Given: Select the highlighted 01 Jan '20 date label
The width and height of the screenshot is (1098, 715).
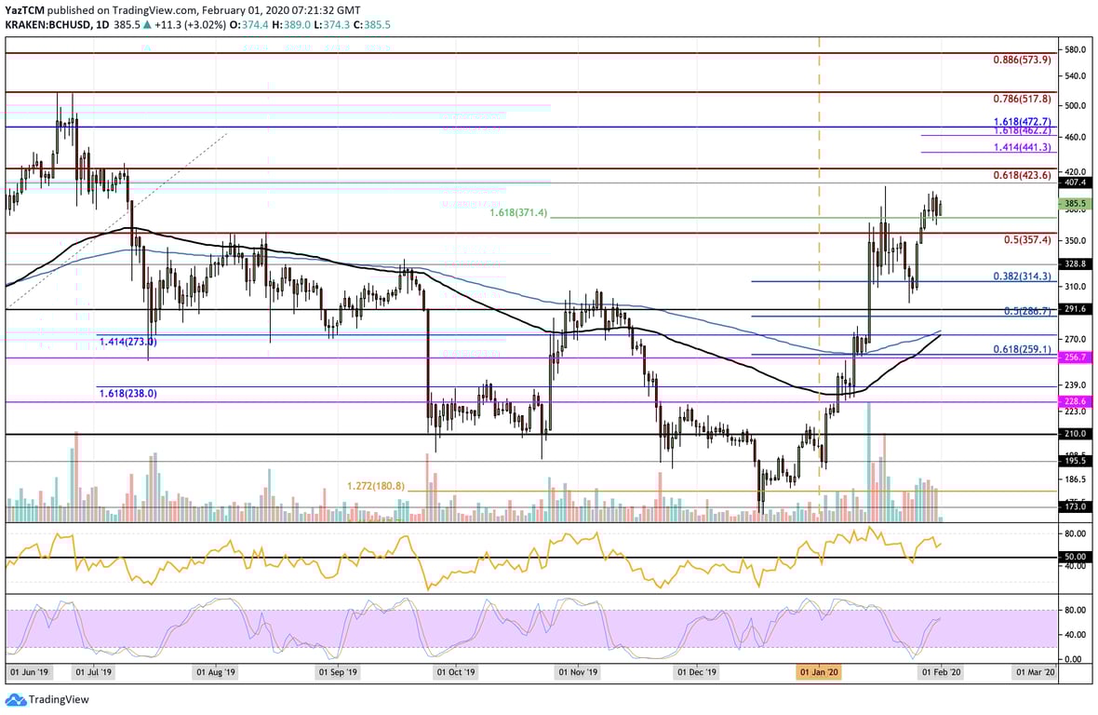Looking at the screenshot, I should pyautogui.click(x=818, y=670).
